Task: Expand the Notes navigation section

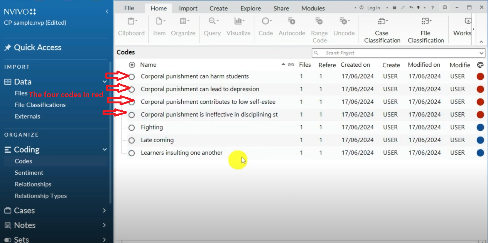Action: pos(104,225)
